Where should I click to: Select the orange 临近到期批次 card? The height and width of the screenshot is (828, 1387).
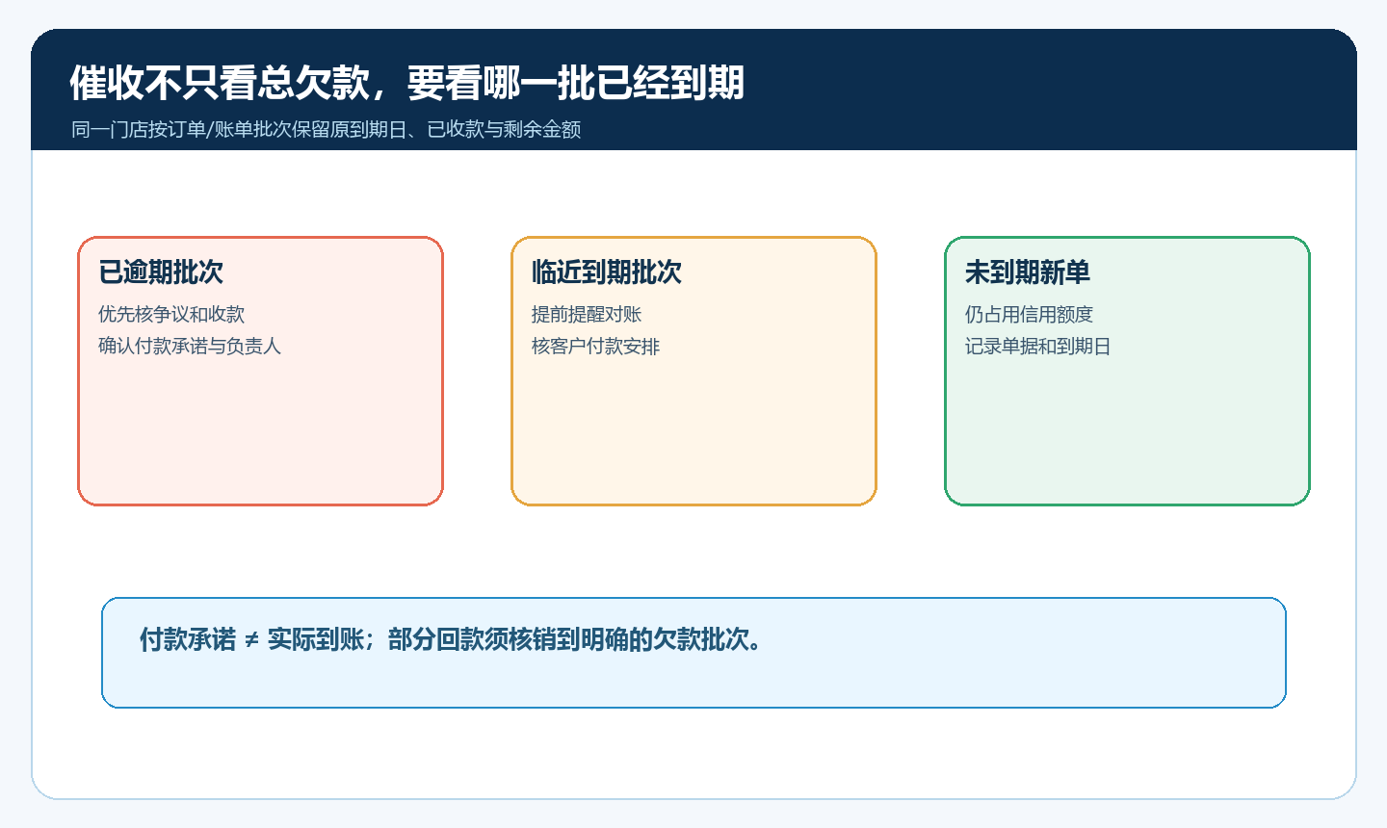[x=693, y=371]
